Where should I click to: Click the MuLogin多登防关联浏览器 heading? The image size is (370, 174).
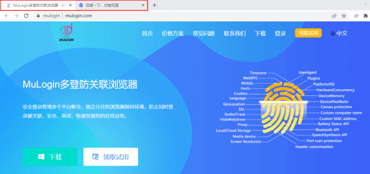tap(80, 84)
